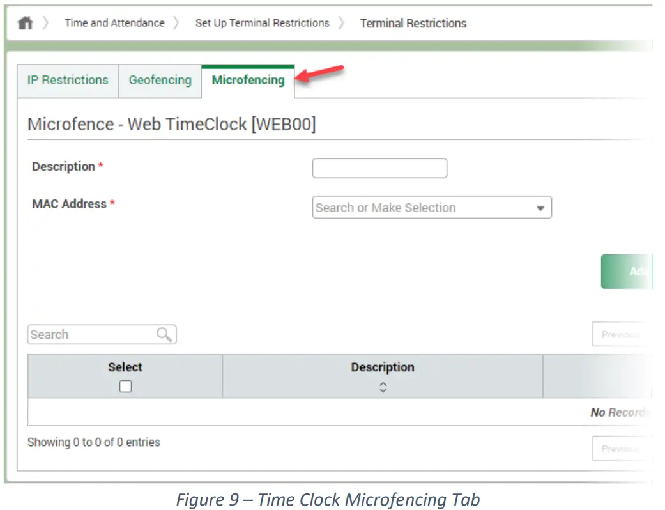Click upper Previous pagination button

click(x=622, y=334)
